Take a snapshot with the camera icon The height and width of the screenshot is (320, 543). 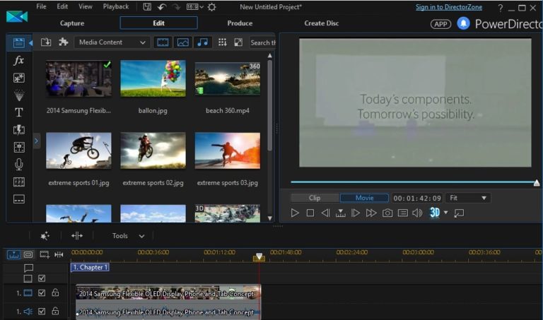click(387, 213)
